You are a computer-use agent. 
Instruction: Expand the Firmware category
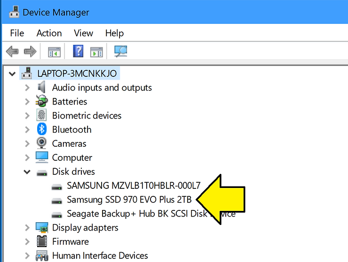(27, 241)
